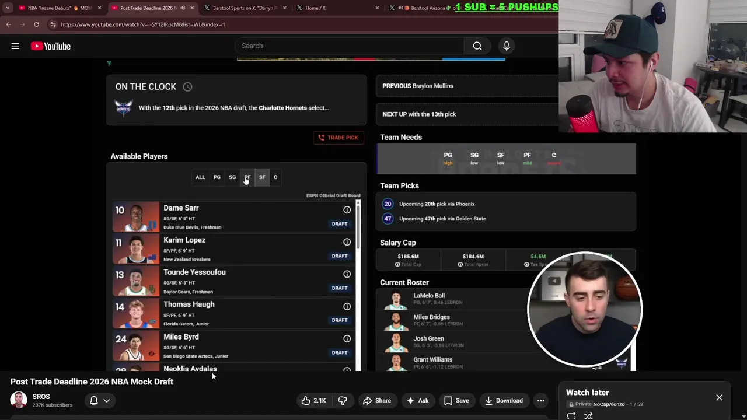The width and height of the screenshot is (747, 420).
Task: Draft Tounde Yessoufou
Action: pos(340,288)
